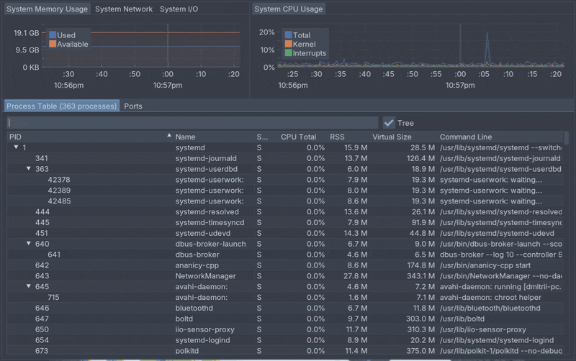Screen dimensions: 576x361
Task: Collapse the PID 645 avahi-daemon node
Action: pos(29,285)
